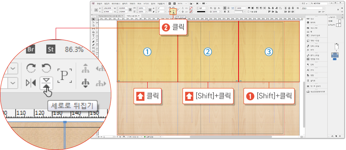Screen dimensions: 346x150
Task: Click the W width input field
Action: pyautogui.click(x=123, y=8)
